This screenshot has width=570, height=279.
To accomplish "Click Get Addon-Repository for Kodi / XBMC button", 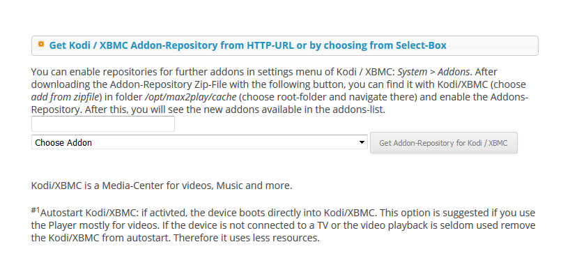I will (443, 143).
